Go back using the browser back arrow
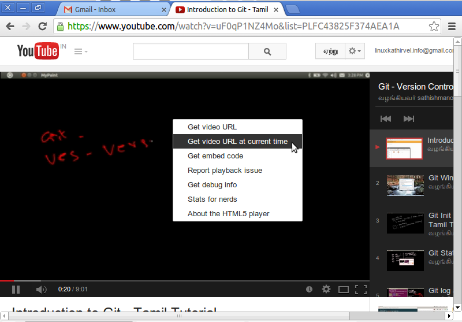This screenshot has height=322, width=462. tap(10, 26)
